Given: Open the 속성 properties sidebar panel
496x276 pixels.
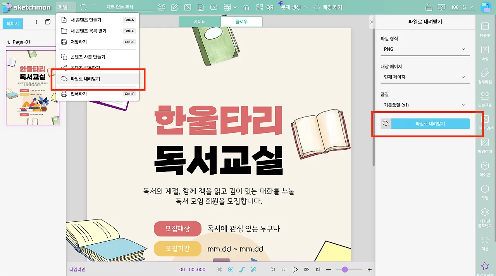Looking at the screenshot, I should tap(485, 53).
